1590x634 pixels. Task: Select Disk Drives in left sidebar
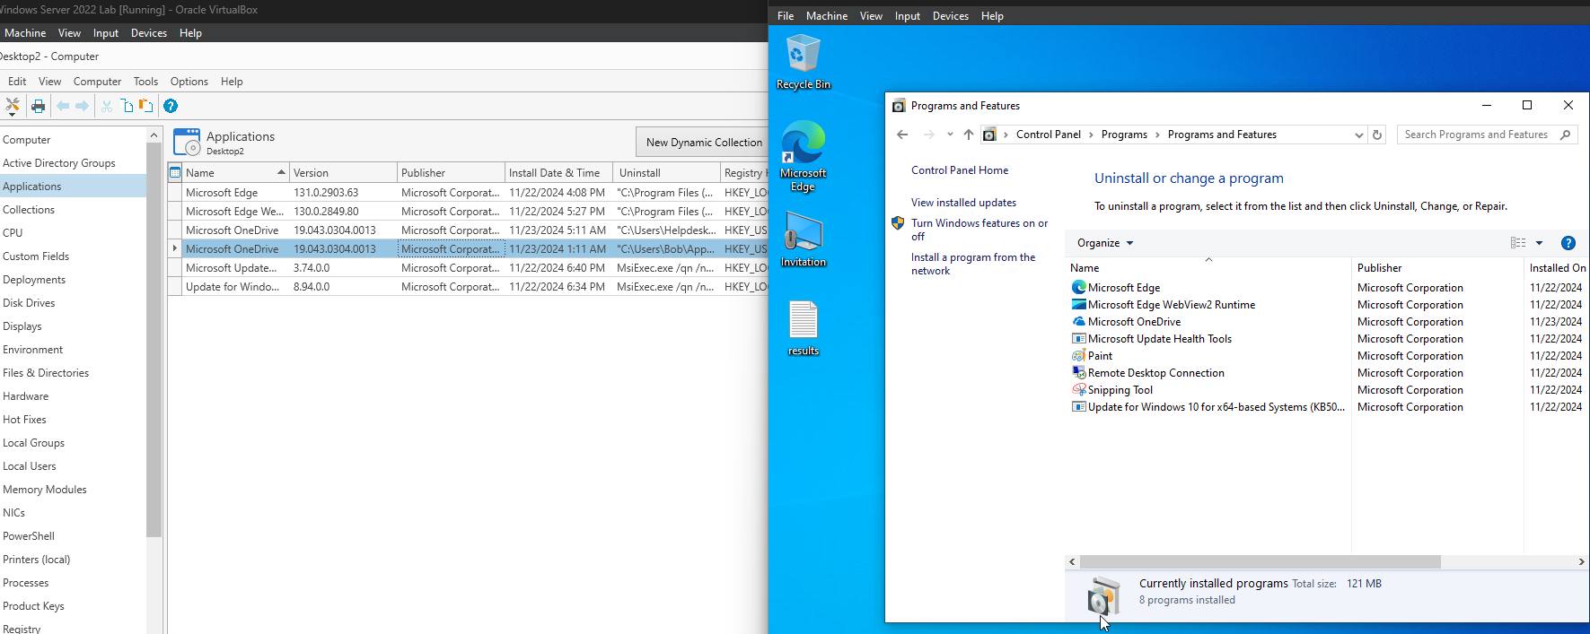[x=29, y=303]
